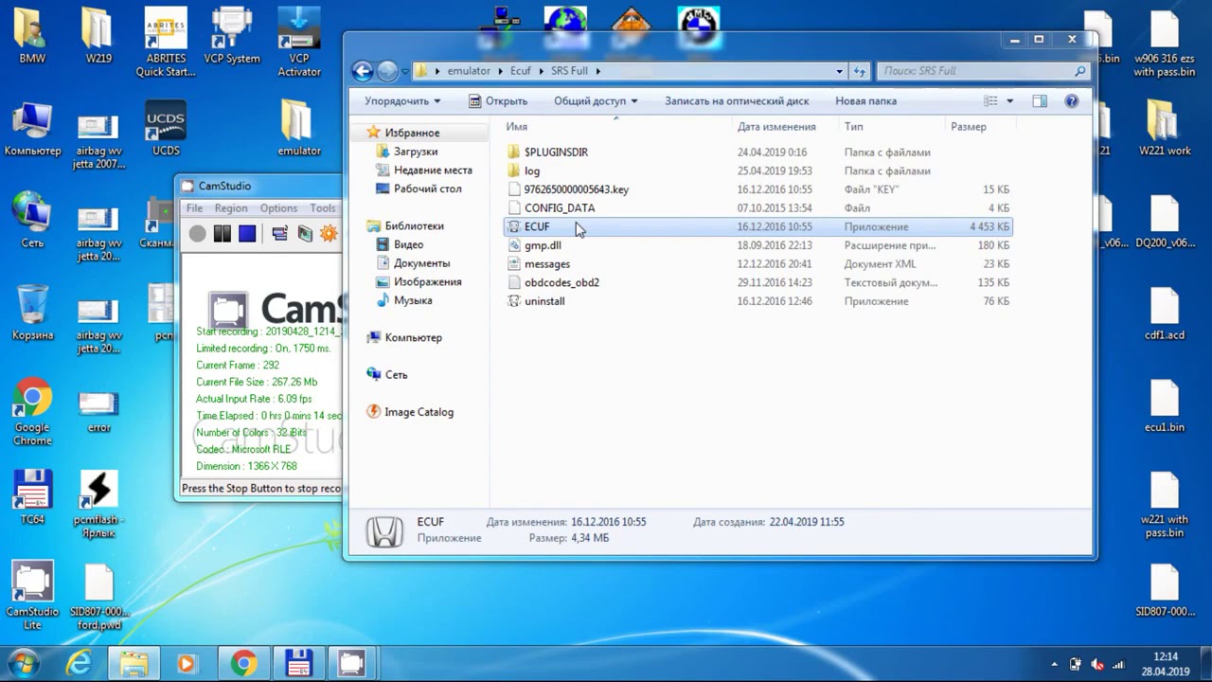Open CamStudio File menu
1212x682 pixels.
pos(194,208)
